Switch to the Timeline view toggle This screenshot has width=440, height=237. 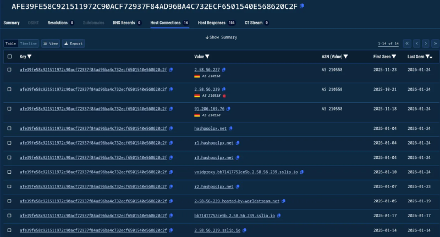pos(29,43)
